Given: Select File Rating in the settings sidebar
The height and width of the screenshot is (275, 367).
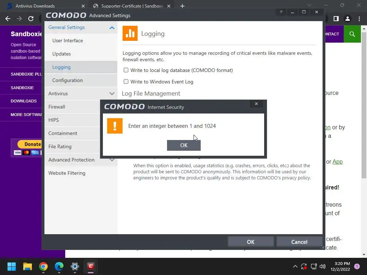Looking at the screenshot, I should [72, 146].
